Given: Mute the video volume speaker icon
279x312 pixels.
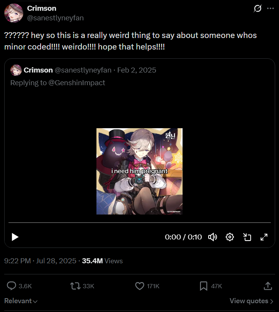Looking at the screenshot, I should coord(212,237).
